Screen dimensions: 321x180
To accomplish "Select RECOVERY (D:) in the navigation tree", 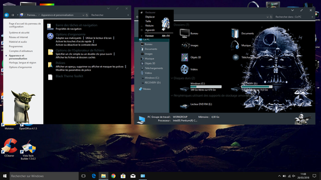I will pos(152,82).
